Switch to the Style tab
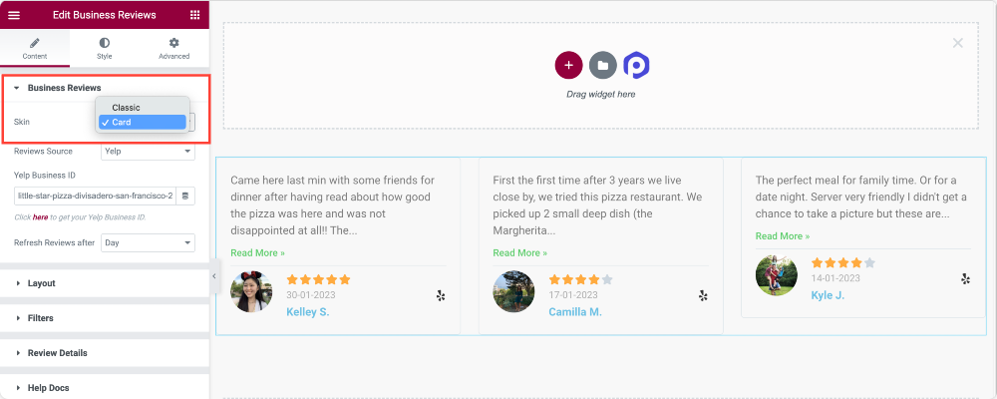 [x=105, y=48]
